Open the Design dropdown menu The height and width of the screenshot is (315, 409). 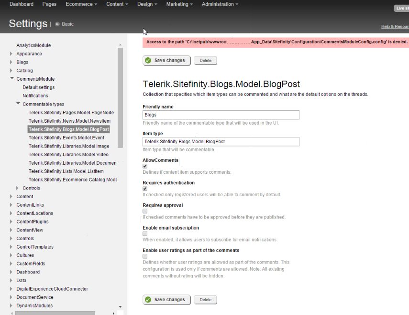point(147,4)
